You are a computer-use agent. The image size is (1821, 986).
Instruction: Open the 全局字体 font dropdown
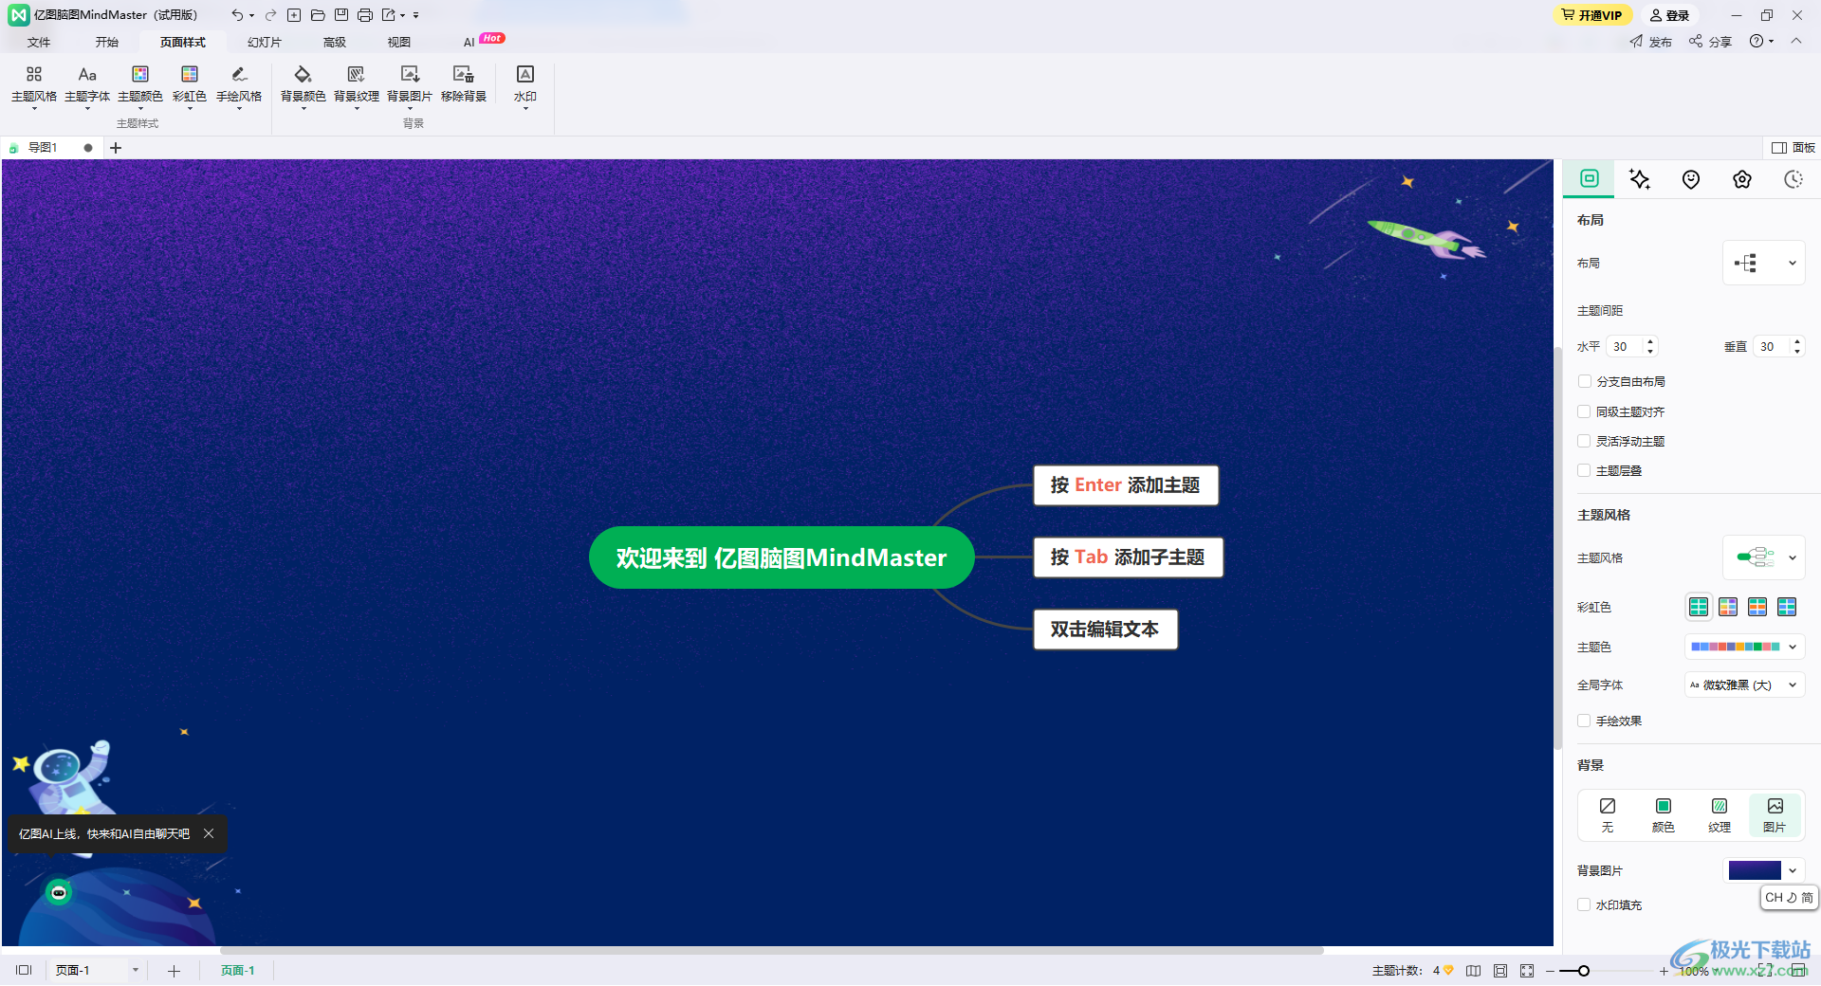click(1744, 685)
